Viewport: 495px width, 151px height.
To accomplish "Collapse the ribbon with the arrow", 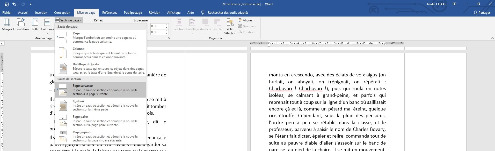I will click(x=492, y=38).
